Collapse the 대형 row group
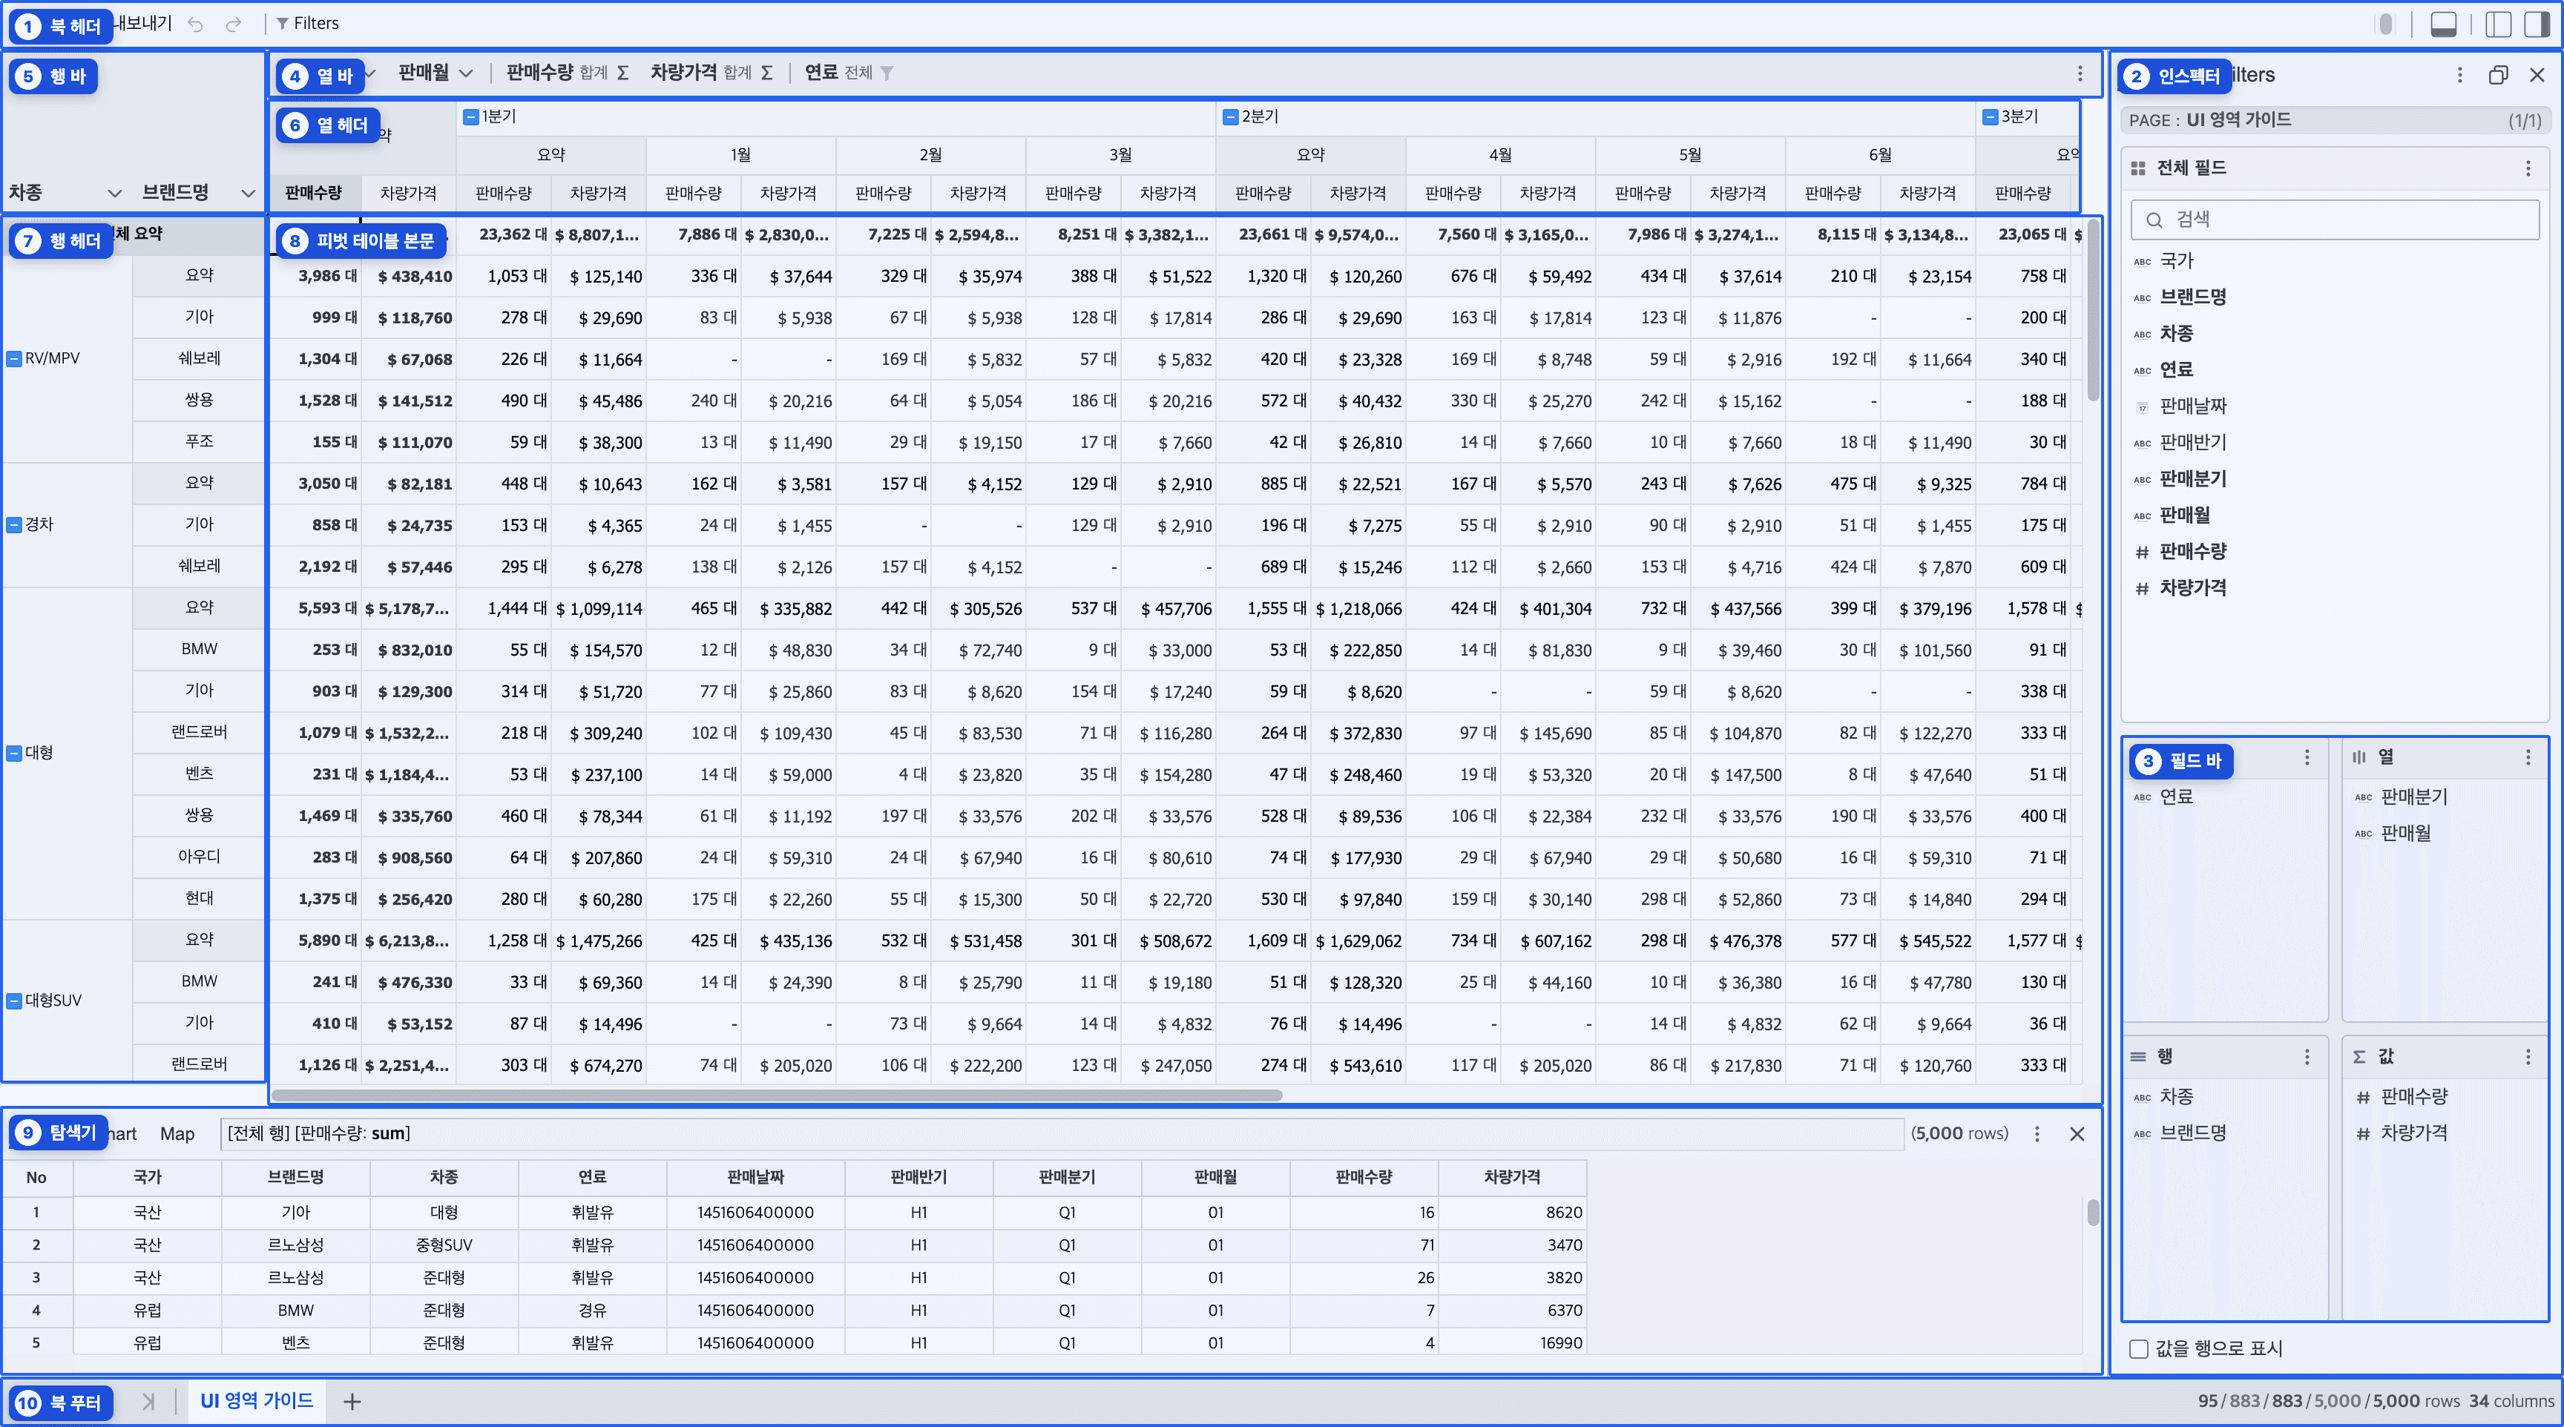 coord(14,754)
